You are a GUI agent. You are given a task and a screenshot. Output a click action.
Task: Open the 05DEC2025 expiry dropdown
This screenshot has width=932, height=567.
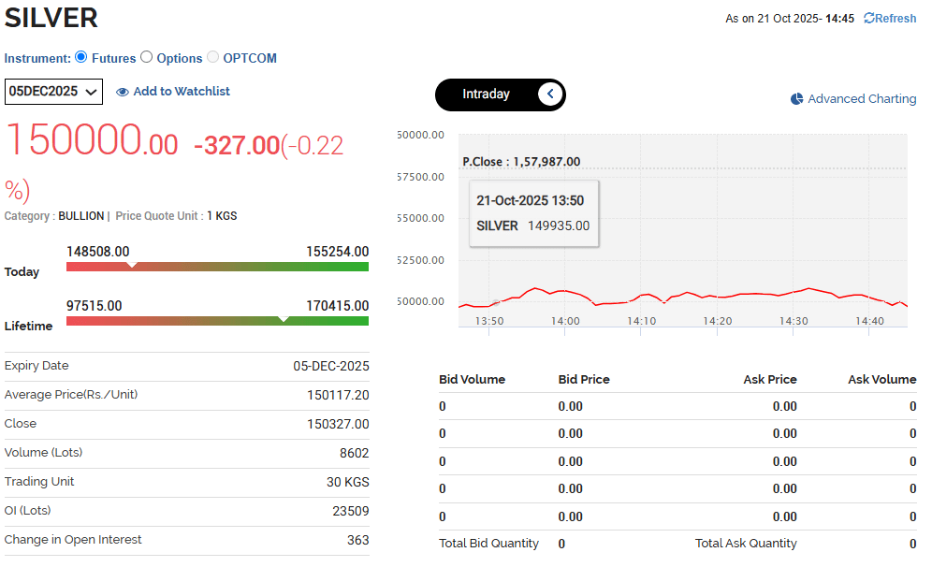tap(53, 92)
